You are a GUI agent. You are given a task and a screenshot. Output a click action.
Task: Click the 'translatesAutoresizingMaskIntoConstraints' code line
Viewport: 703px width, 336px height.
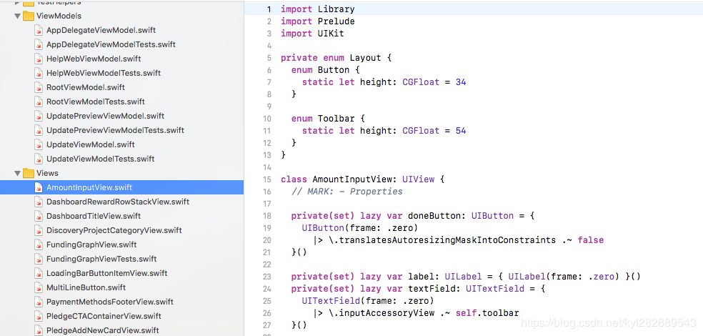pyautogui.click(x=459, y=240)
